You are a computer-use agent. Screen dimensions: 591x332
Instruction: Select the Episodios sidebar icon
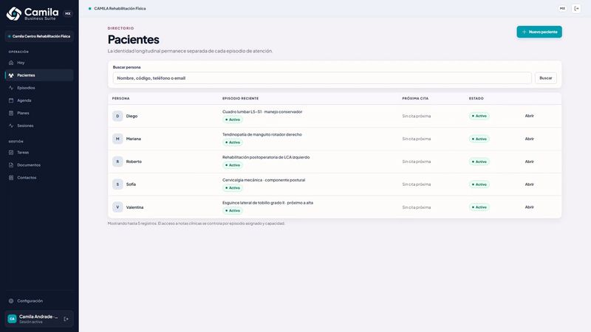click(11, 88)
